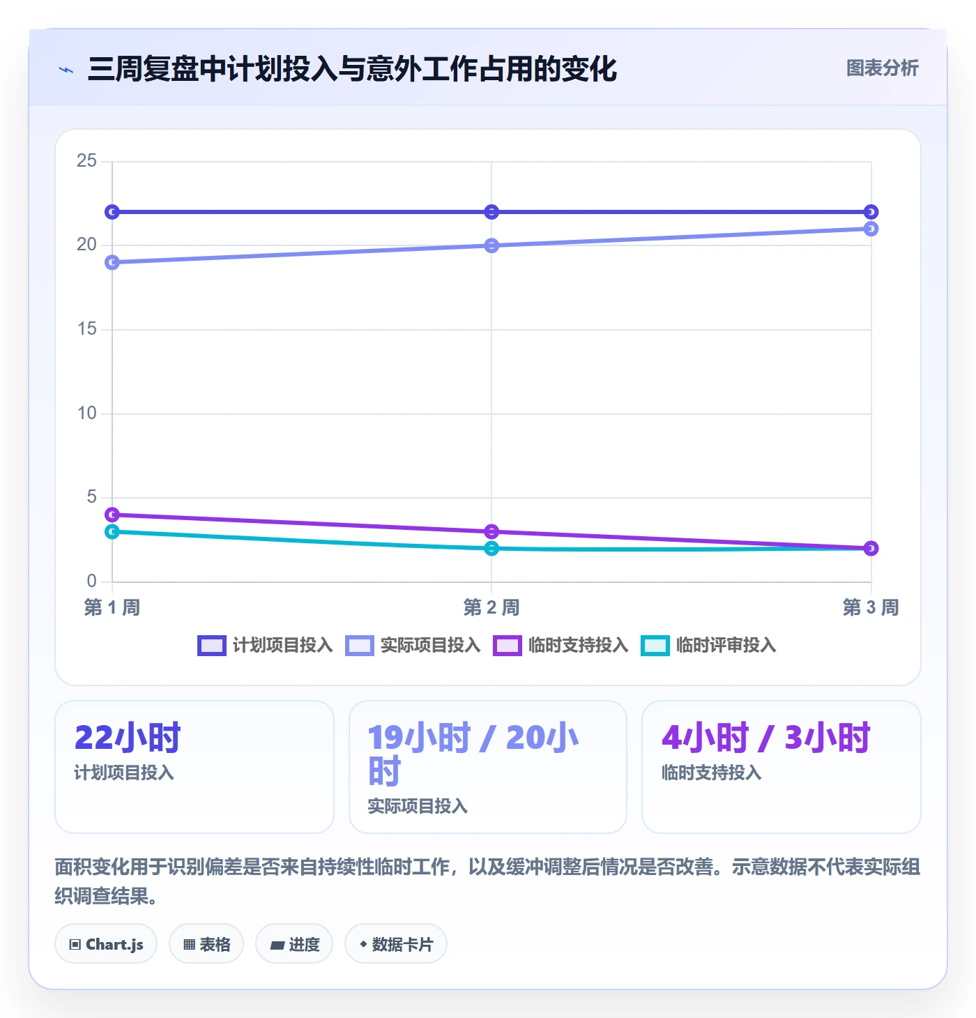Viewport: 976px width, 1018px height.
Task: Click 临时评审投入 point at 第 2 周
Action: point(491,549)
